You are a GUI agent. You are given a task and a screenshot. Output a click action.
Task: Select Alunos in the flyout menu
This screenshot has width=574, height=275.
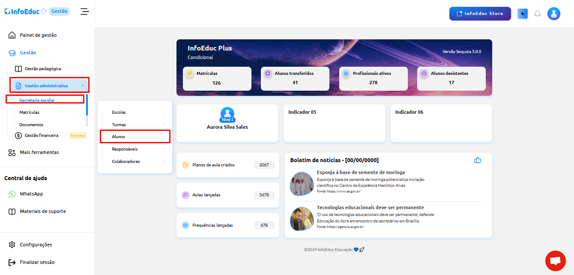(118, 137)
